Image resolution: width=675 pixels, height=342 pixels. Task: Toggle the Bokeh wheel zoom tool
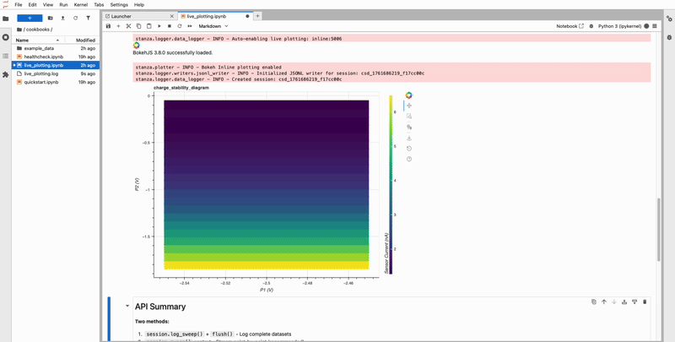pyautogui.click(x=409, y=127)
